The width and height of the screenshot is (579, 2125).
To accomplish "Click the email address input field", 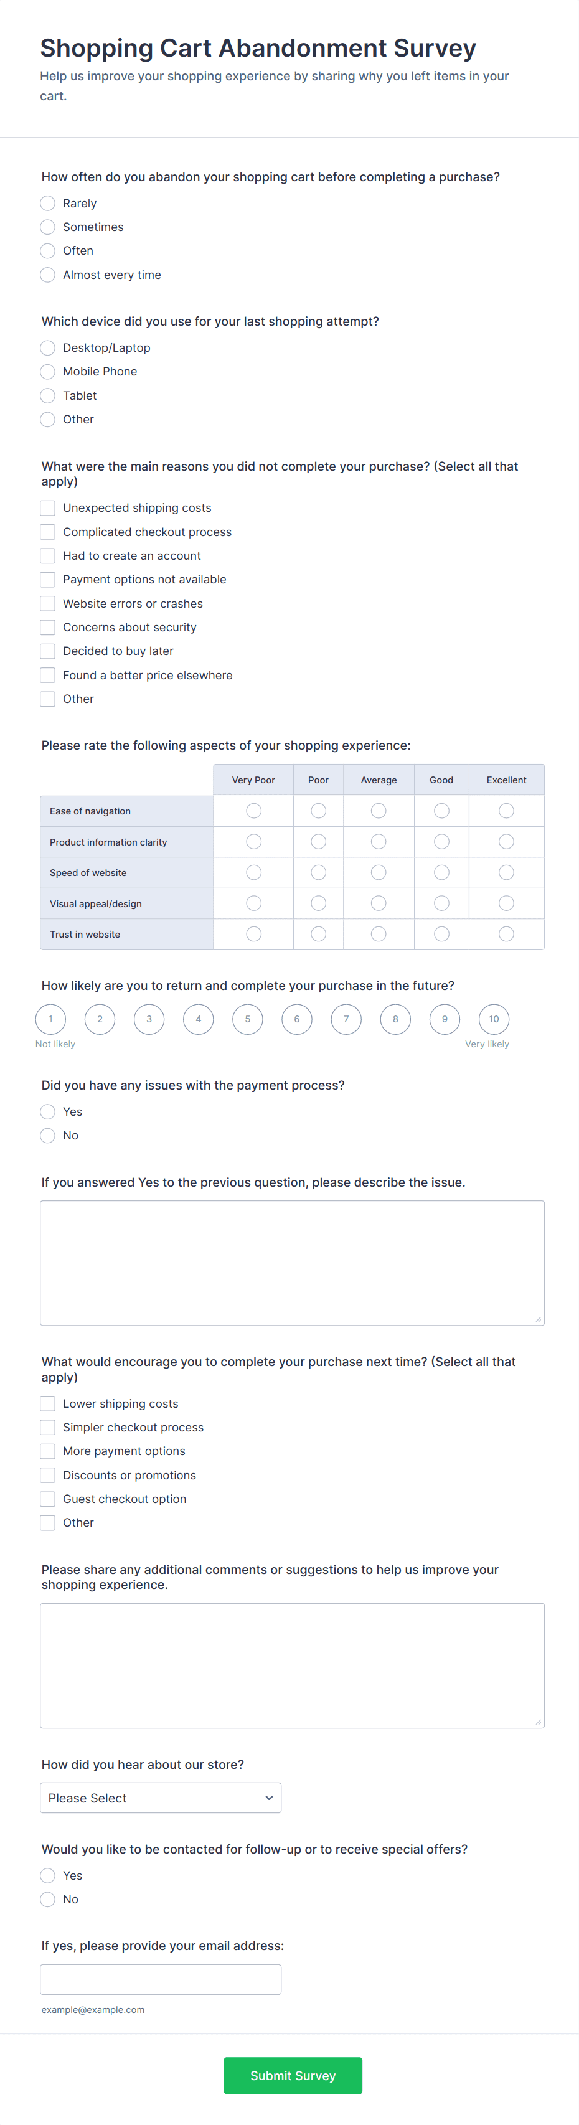I will (x=160, y=1979).
